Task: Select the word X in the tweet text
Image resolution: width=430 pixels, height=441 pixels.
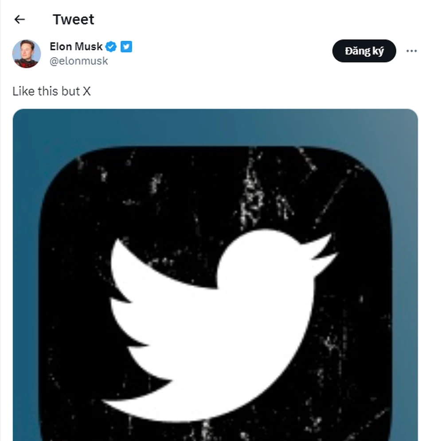Action: (88, 91)
